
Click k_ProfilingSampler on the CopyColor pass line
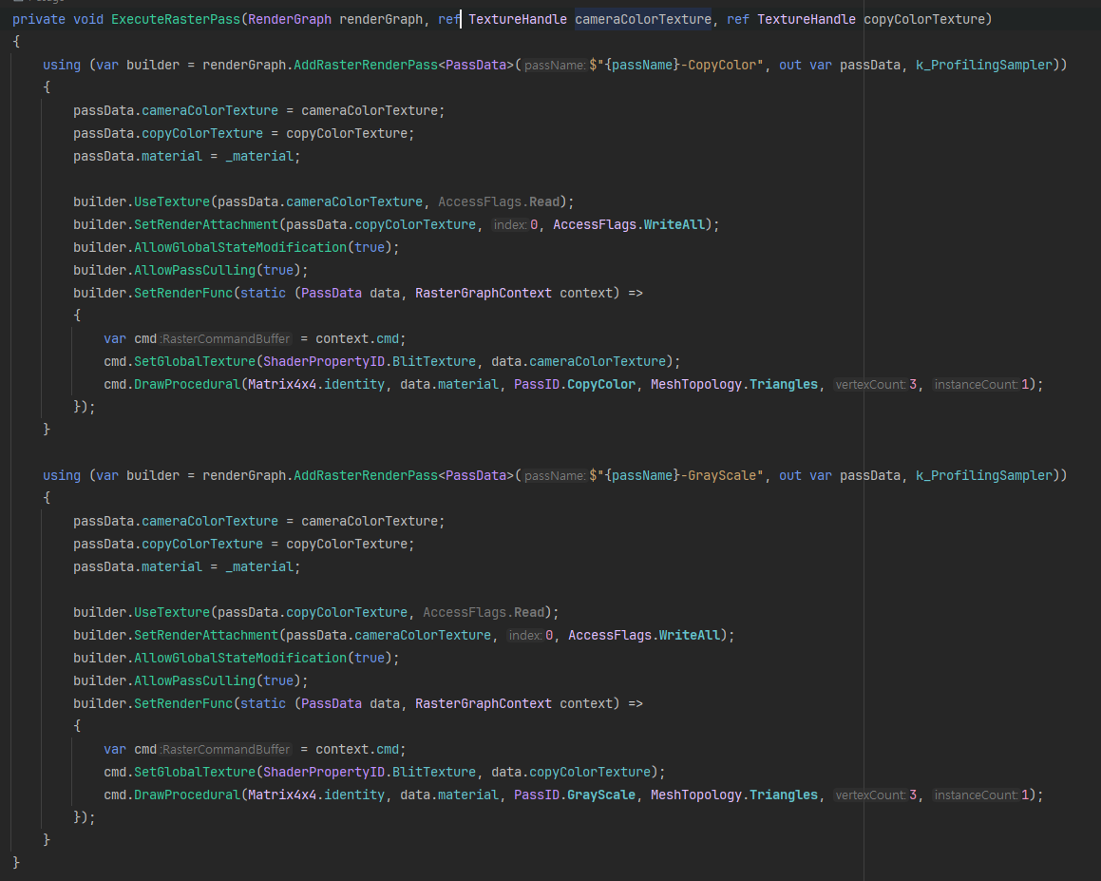point(984,65)
